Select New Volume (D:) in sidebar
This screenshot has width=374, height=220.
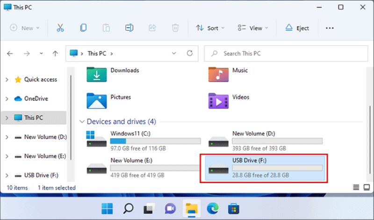click(41, 137)
